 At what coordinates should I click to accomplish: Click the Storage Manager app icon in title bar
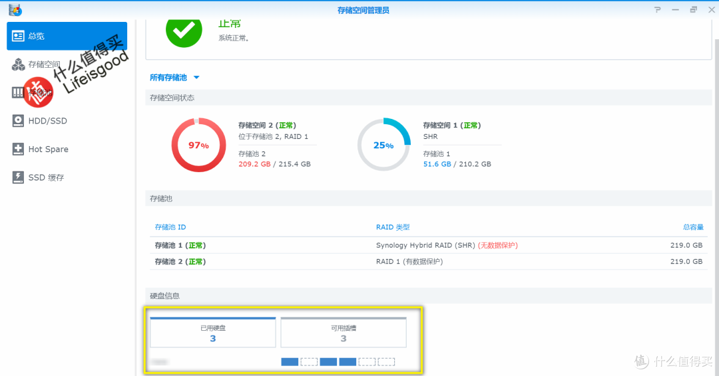pos(15,9)
